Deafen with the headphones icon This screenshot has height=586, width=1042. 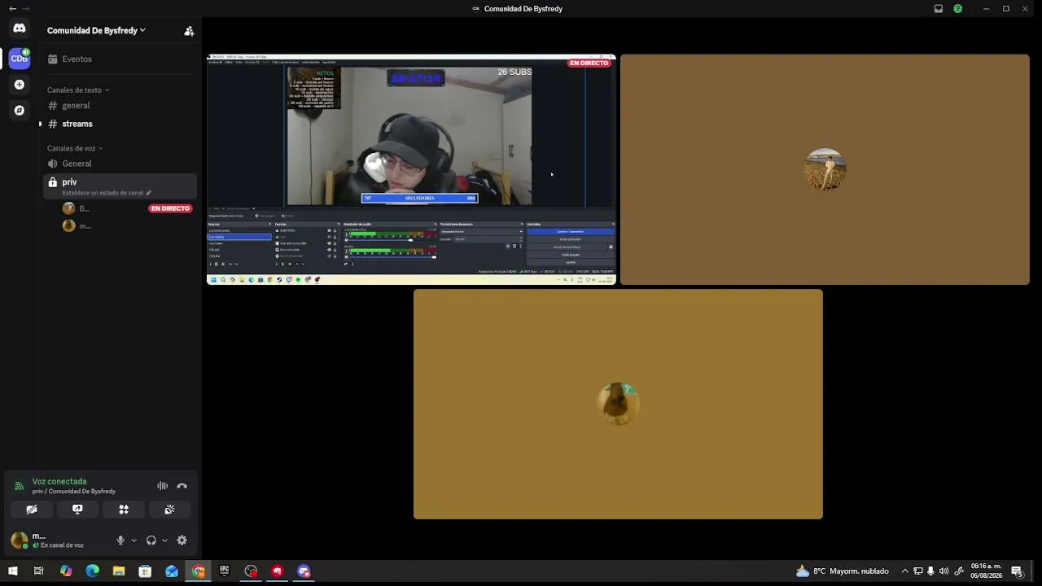(151, 540)
